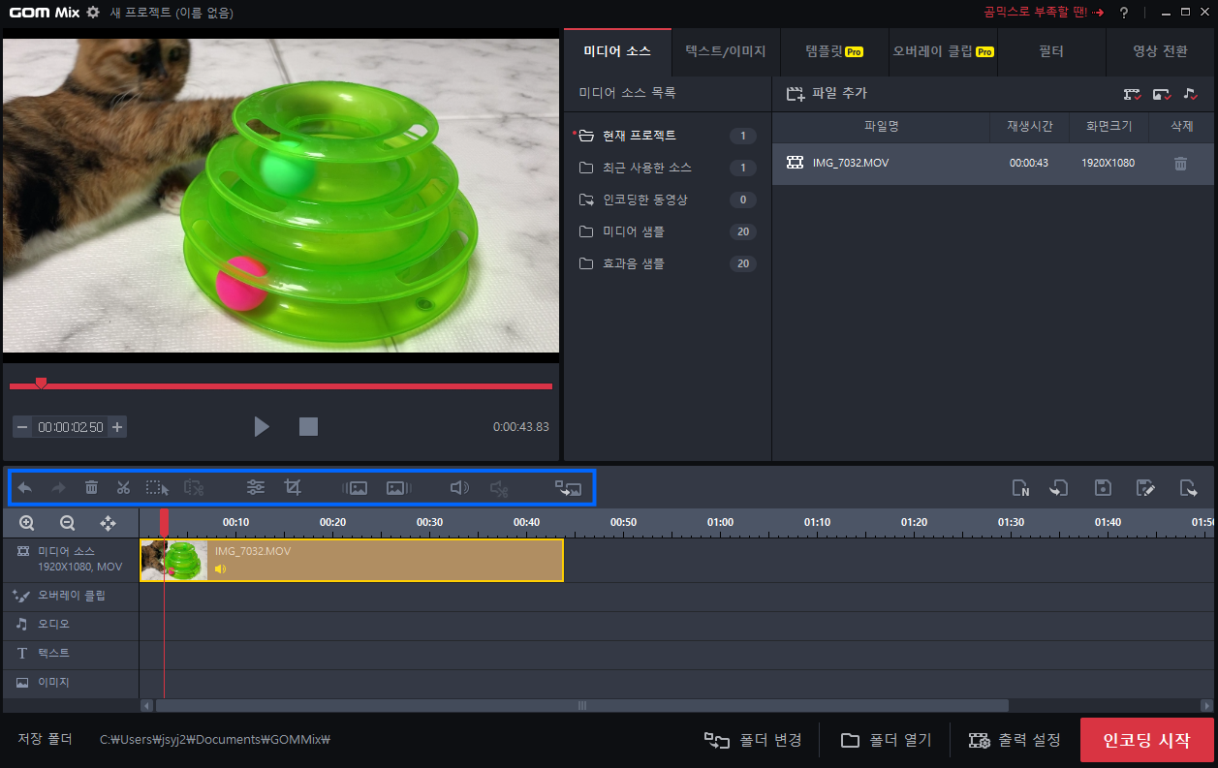Click 폴더 열기 button
Image resolution: width=1218 pixels, height=768 pixels.
tap(886, 740)
